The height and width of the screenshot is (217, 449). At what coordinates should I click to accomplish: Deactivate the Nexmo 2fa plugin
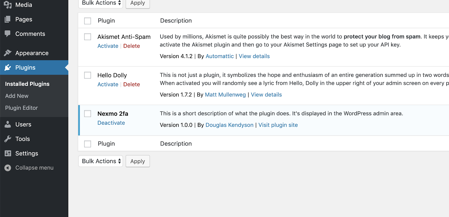pos(111,123)
